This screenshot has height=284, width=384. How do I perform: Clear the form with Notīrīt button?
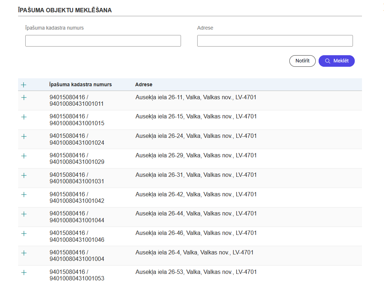tap(302, 61)
